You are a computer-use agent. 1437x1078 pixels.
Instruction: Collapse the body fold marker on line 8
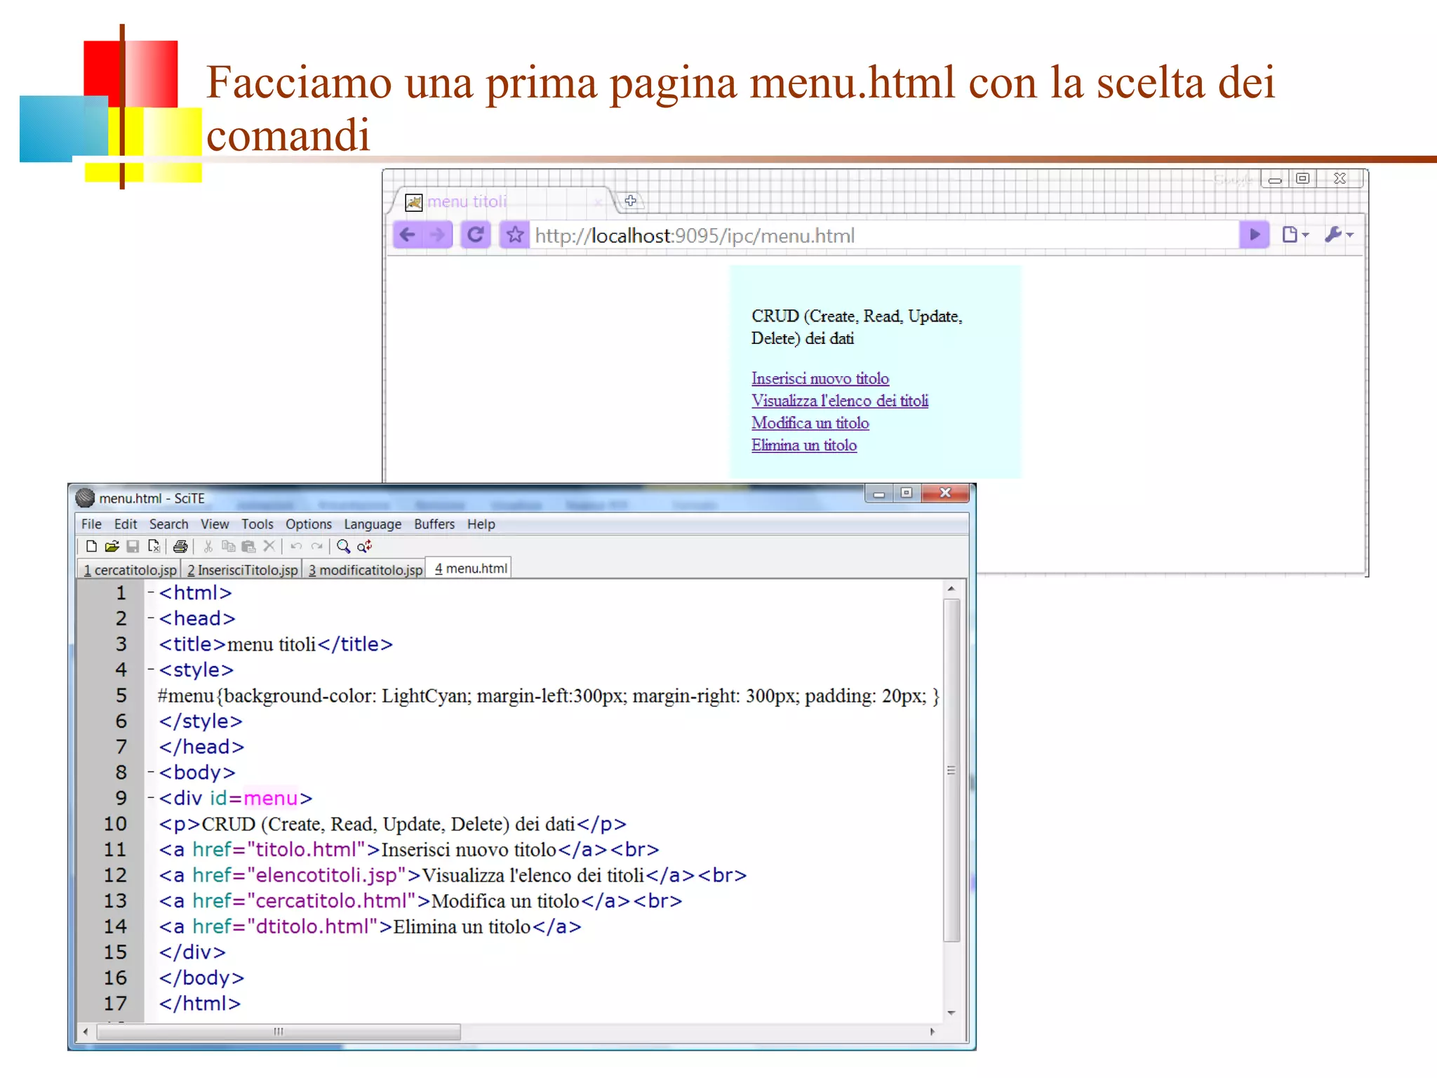[x=150, y=772]
